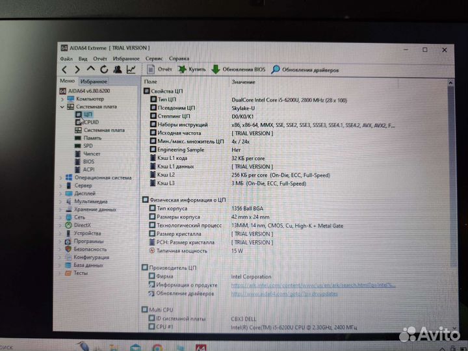This screenshot has height=351, width=468.
Task: Select the Наборы инструкций row
Action: pyautogui.click(x=272, y=125)
